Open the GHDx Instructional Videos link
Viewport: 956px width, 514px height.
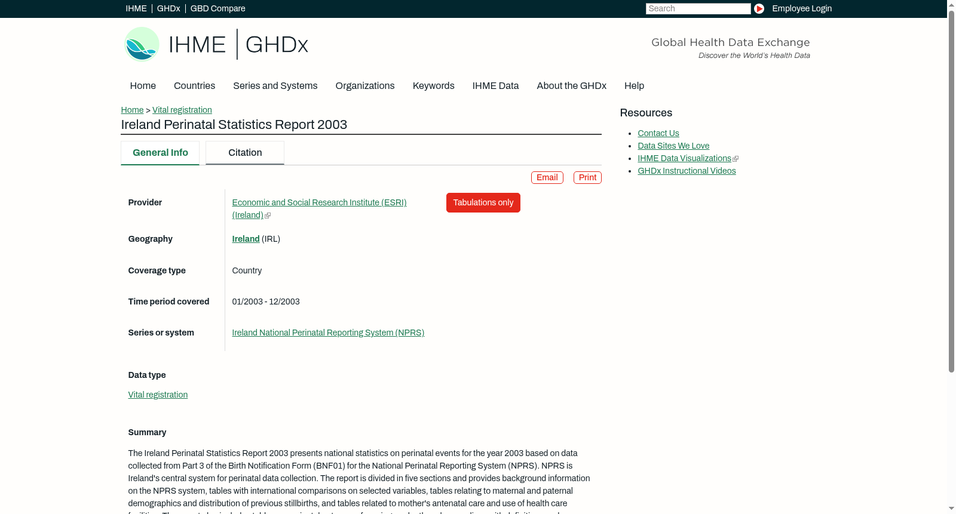pos(687,171)
